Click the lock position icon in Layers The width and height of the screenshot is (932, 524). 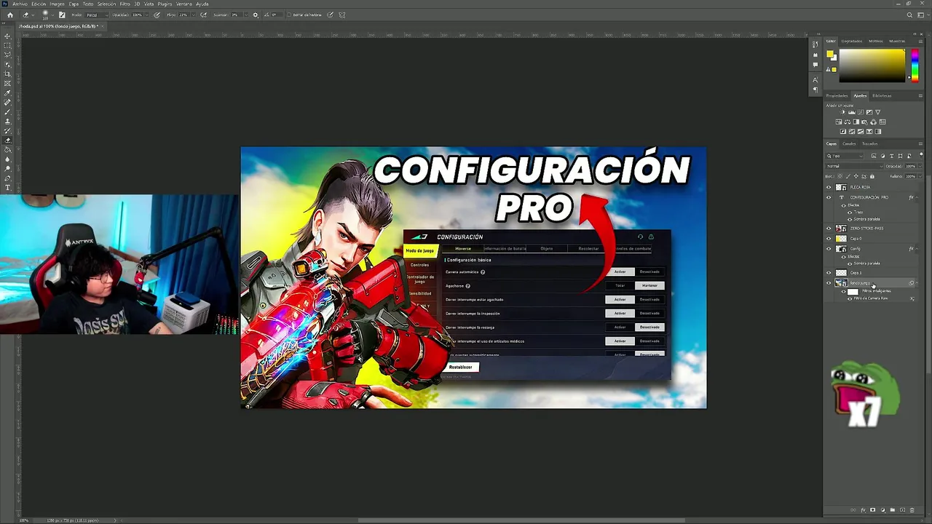point(856,176)
